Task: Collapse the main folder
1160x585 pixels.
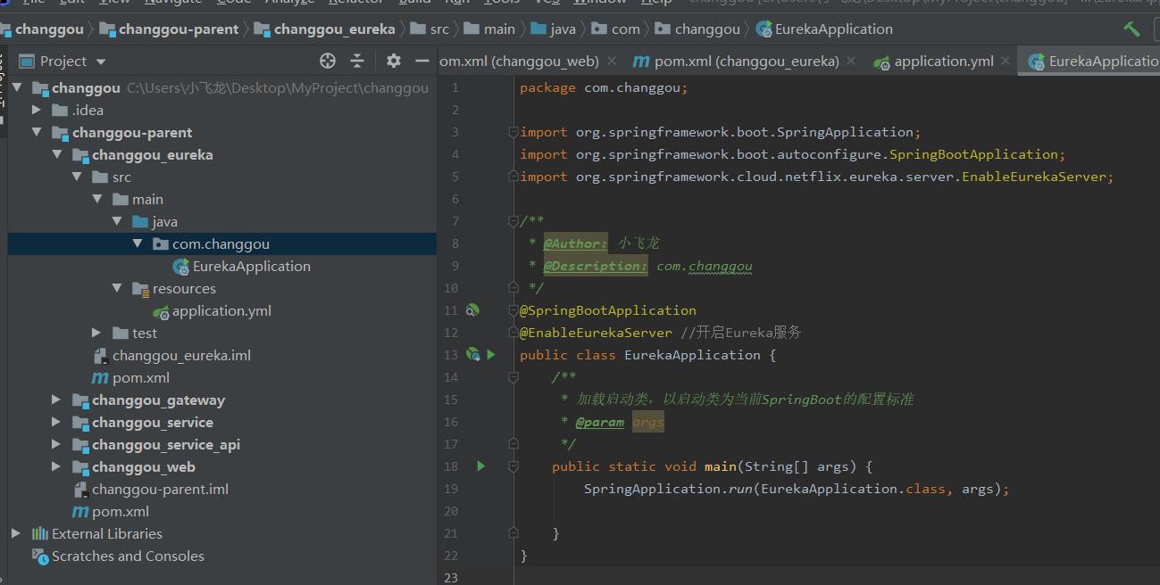Action: pyautogui.click(x=96, y=199)
